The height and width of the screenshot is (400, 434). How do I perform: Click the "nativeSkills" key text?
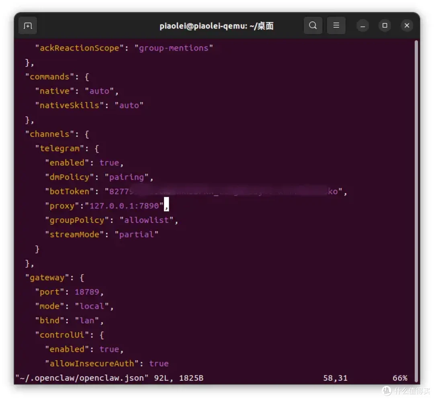point(67,106)
